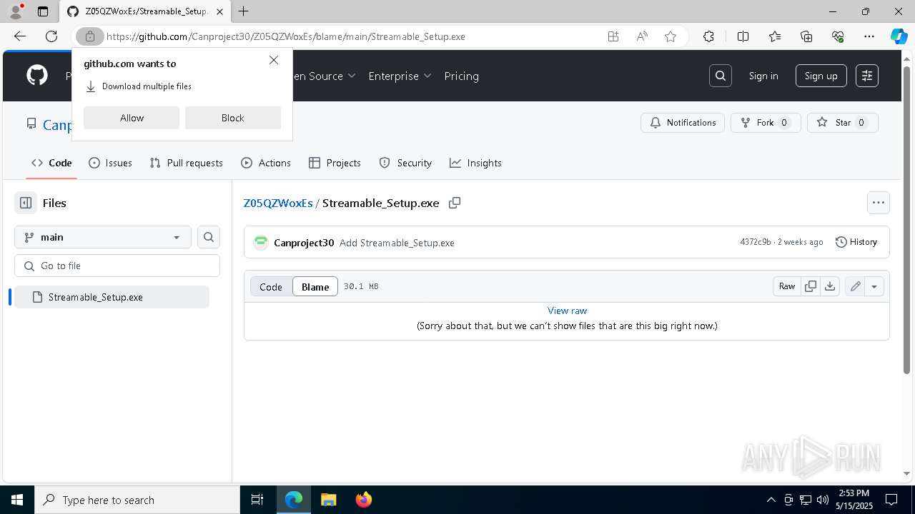This screenshot has width=915, height=514.
Task: Show hidden system tray icons
Action: coord(771,500)
